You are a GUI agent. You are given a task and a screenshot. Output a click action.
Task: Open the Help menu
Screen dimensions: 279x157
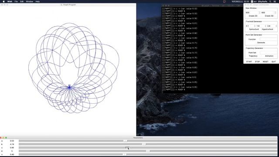(37, 1)
